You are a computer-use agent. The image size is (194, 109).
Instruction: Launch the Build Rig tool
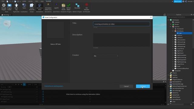click(16, 7)
